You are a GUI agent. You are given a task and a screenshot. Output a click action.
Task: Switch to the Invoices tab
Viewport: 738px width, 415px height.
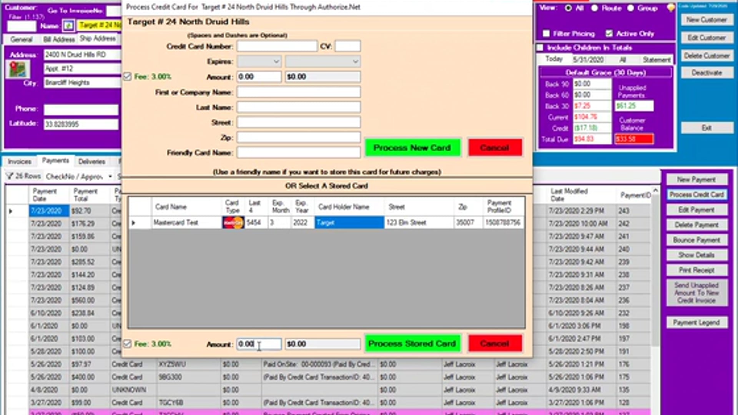(x=20, y=161)
